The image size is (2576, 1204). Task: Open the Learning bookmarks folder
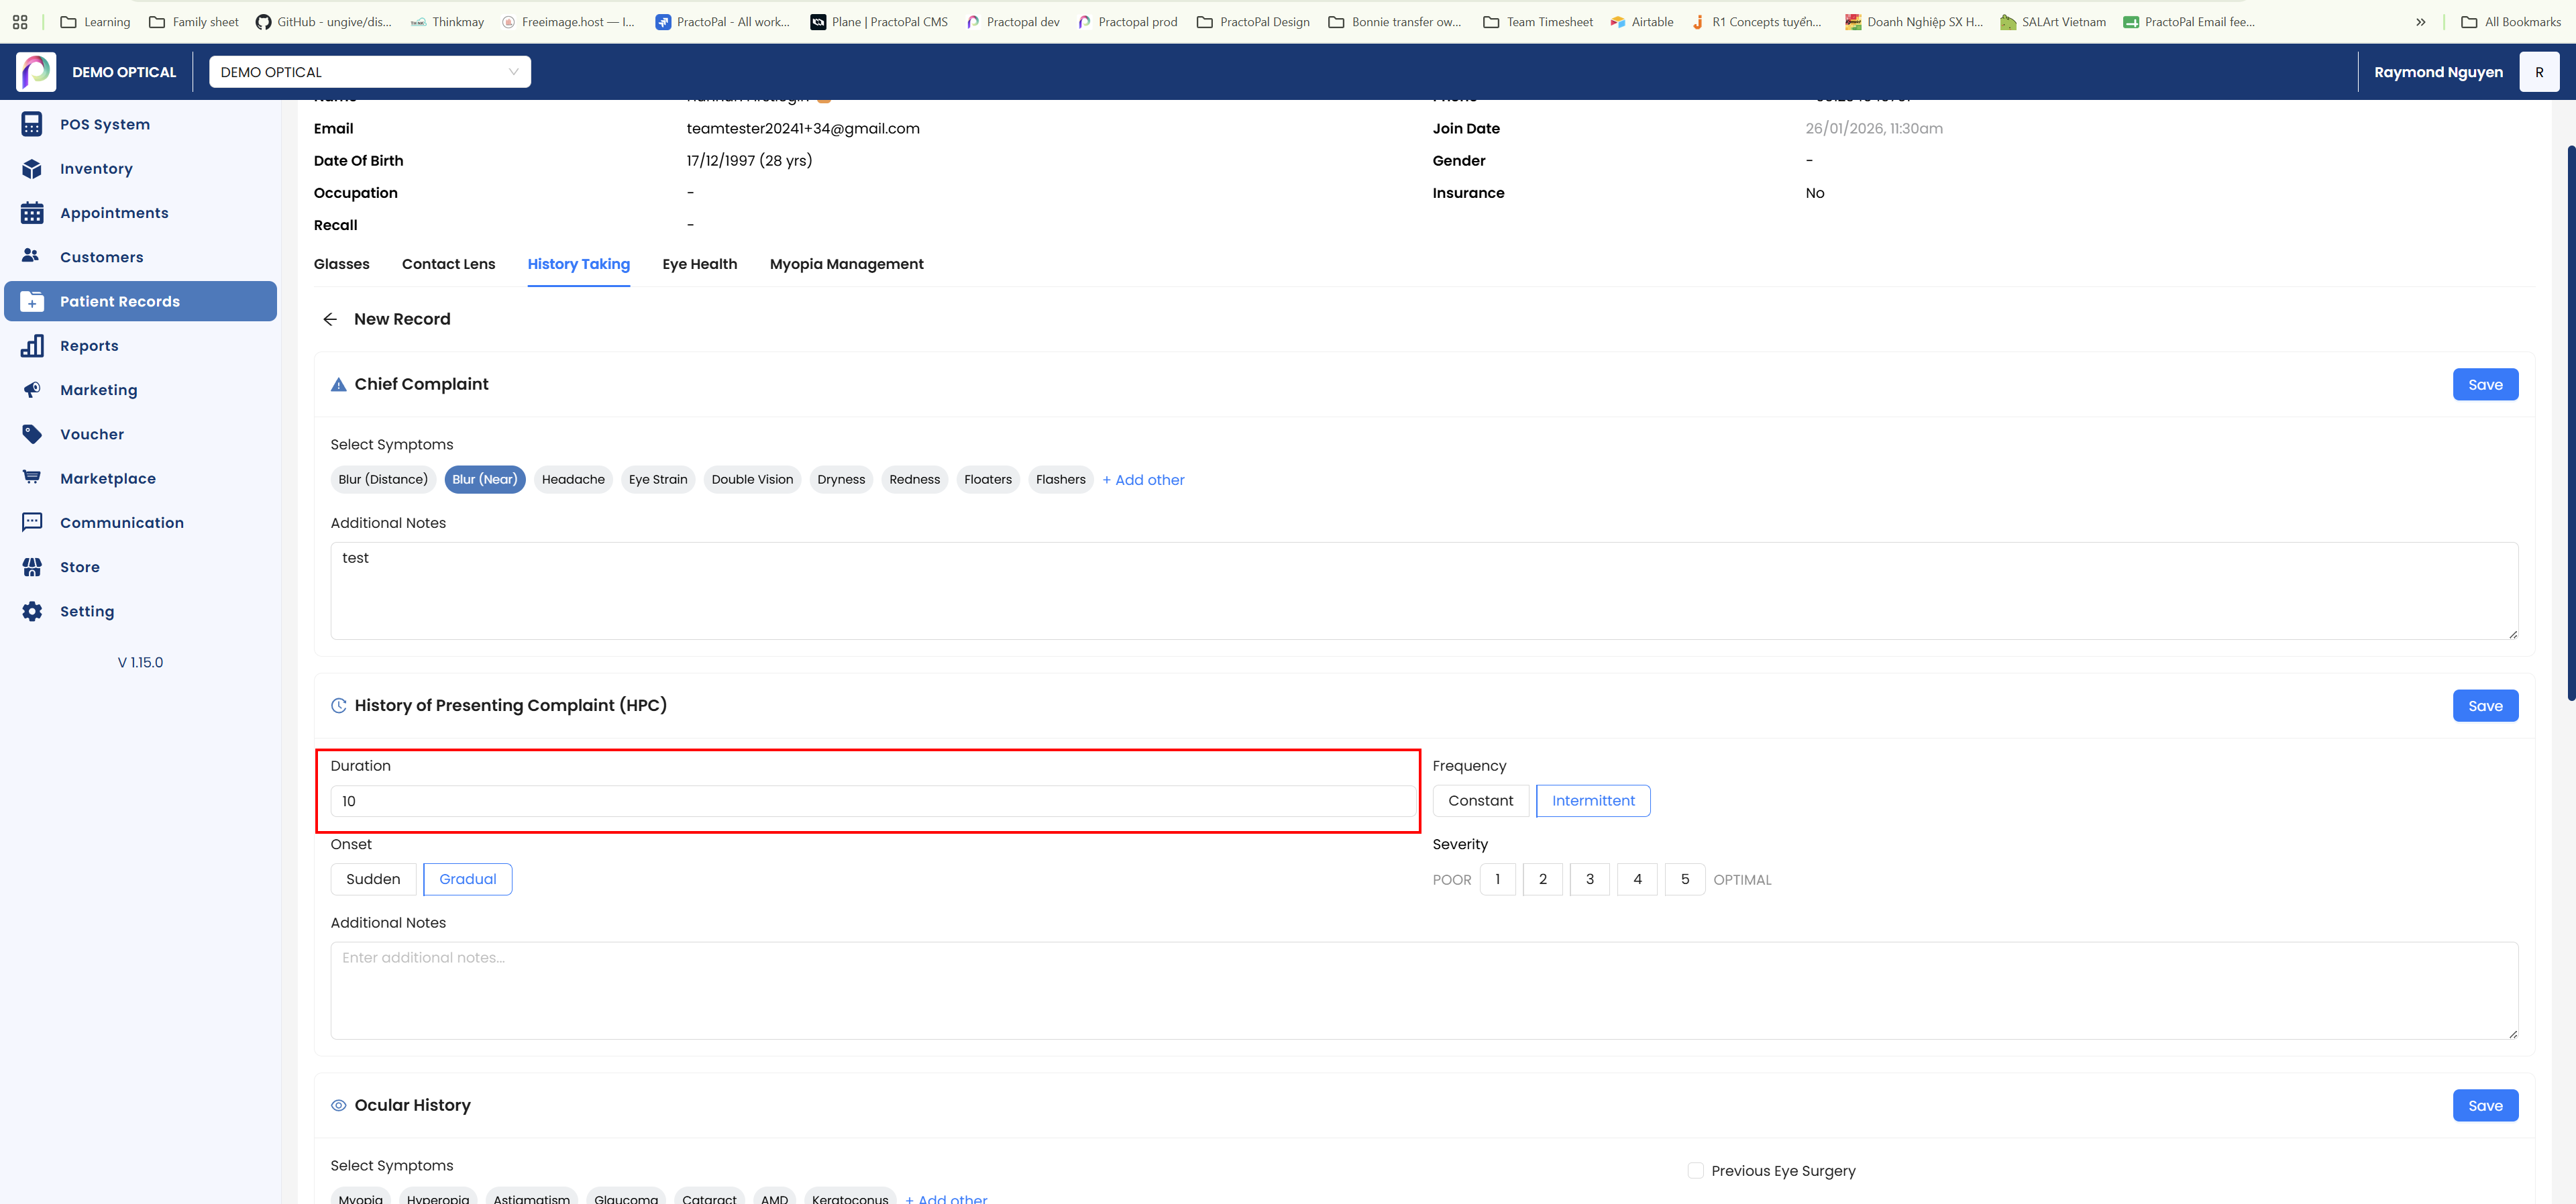(x=95, y=22)
